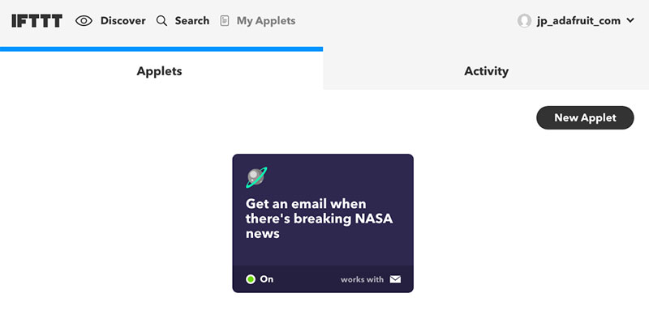Open the NASA applet card

323,223
